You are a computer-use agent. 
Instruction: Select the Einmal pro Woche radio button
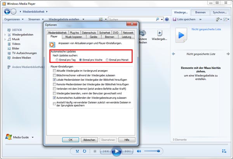click(80, 60)
